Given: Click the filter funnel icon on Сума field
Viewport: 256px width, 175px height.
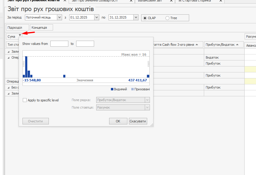Looking at the screenshot, I should pos(20,36).
